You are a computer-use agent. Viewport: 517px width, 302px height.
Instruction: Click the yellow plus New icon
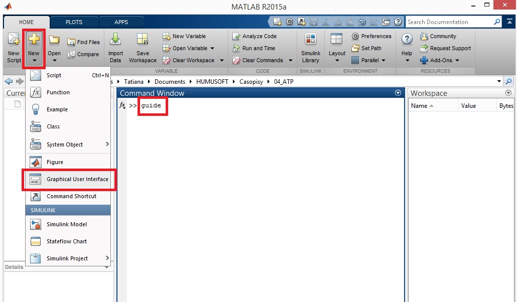point(34,40)
